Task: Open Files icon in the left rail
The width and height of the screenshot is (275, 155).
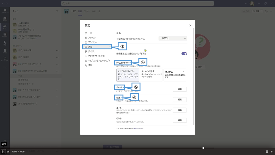Action: 5,51
